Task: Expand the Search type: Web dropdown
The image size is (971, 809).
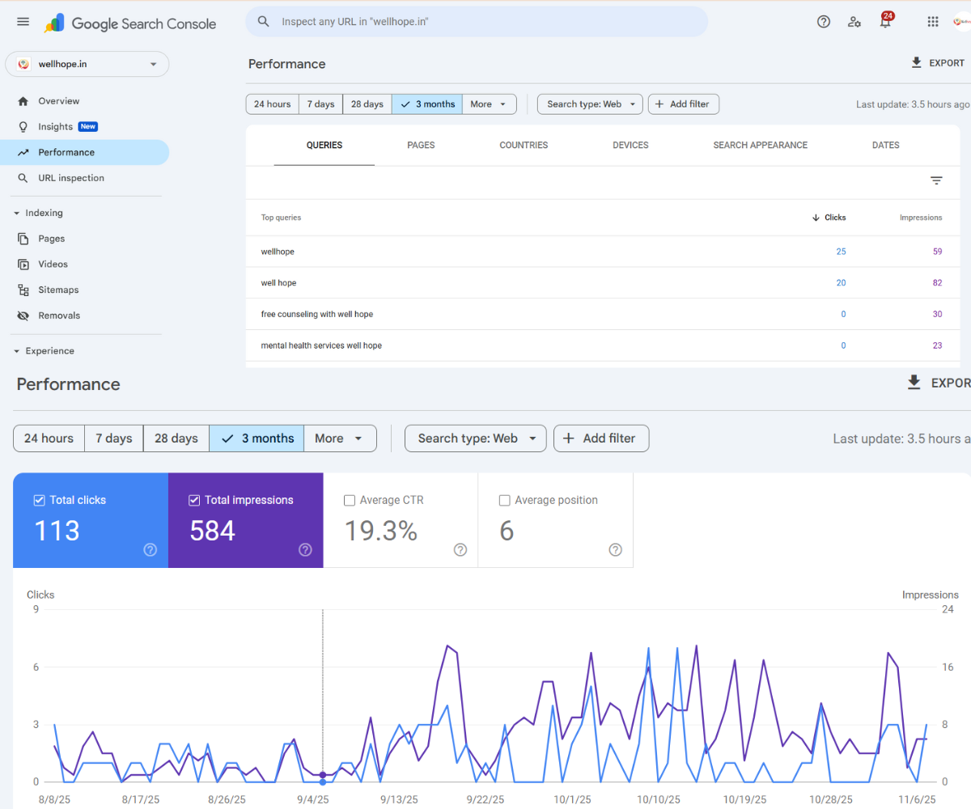Action: coord(590,104)
